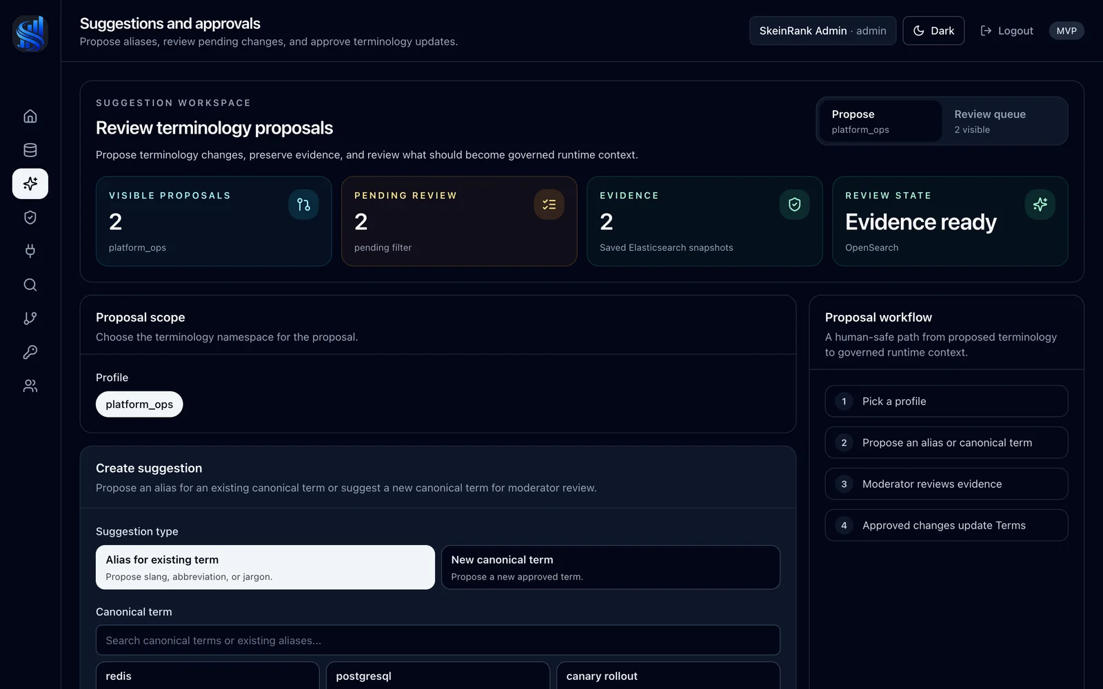Click step Moderator reviews evidence
Screen dimensions: 1103x689
click(947, 484)
